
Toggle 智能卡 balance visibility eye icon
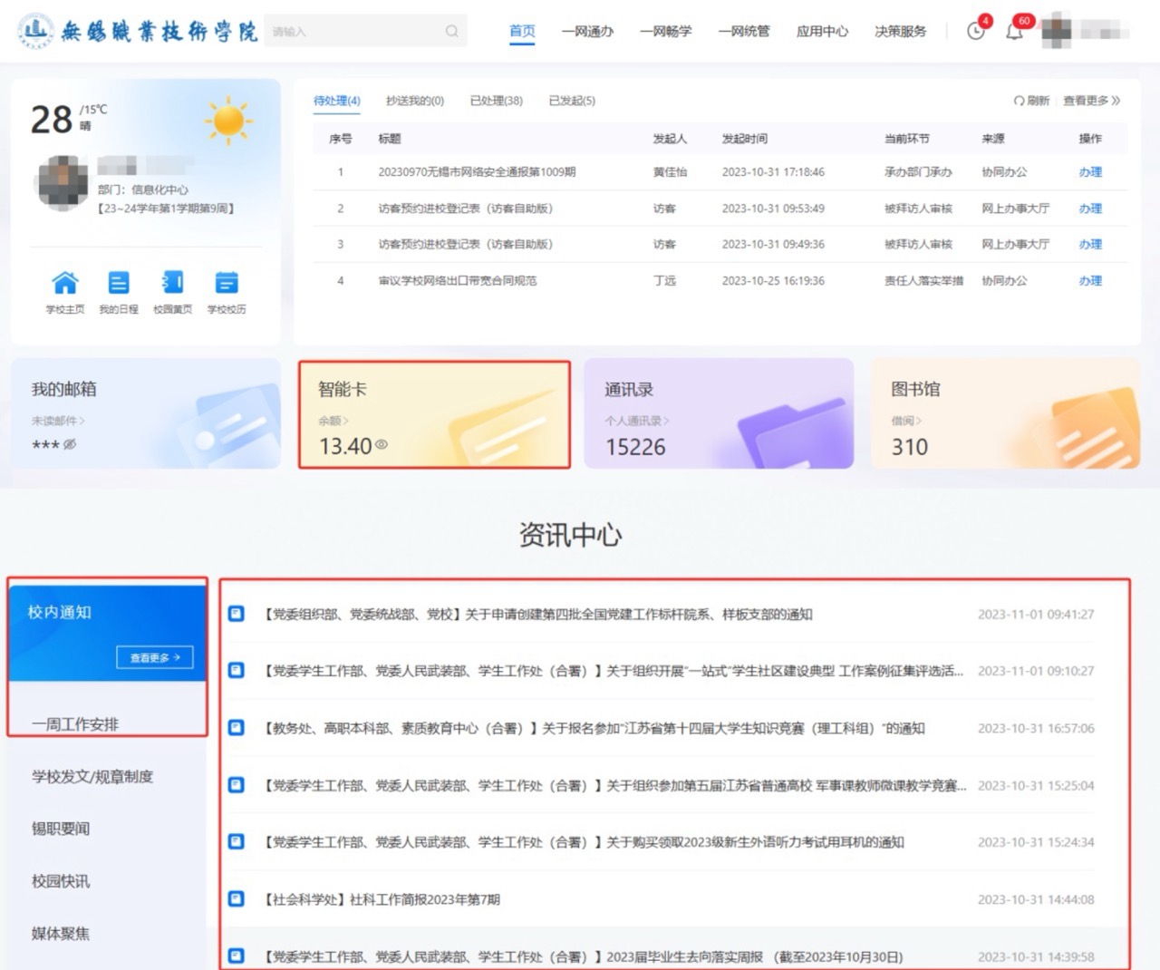(382, 444)
